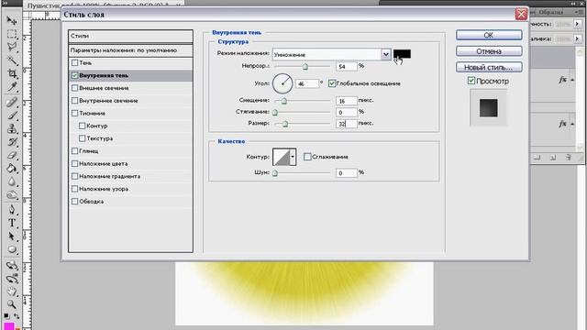Collapse effects arrow beside upper fx layer

point(572,80)
